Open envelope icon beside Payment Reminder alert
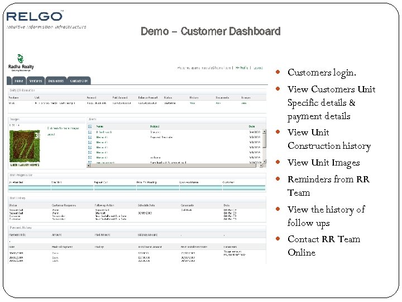Image resolution: width=402 pixels, height=302 pixels. point(90,137)
